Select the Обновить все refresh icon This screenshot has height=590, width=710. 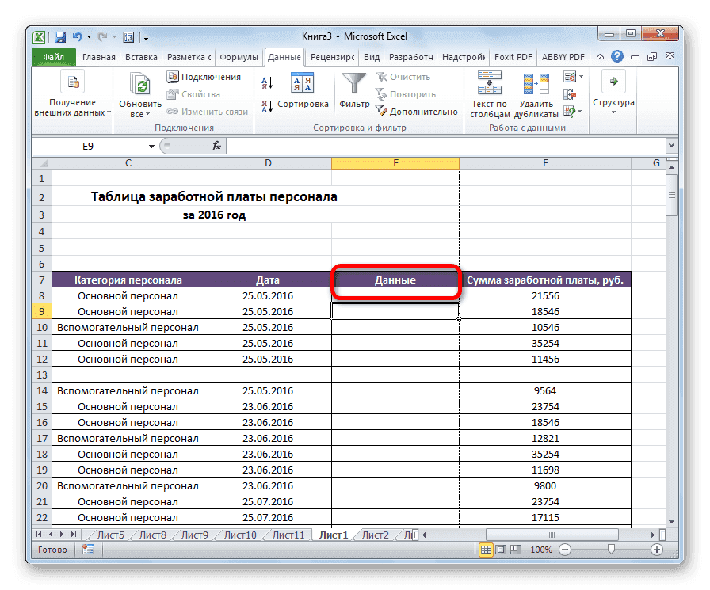[x=139, y=82]
